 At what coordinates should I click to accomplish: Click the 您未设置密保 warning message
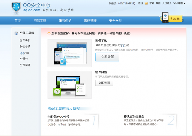91,33
